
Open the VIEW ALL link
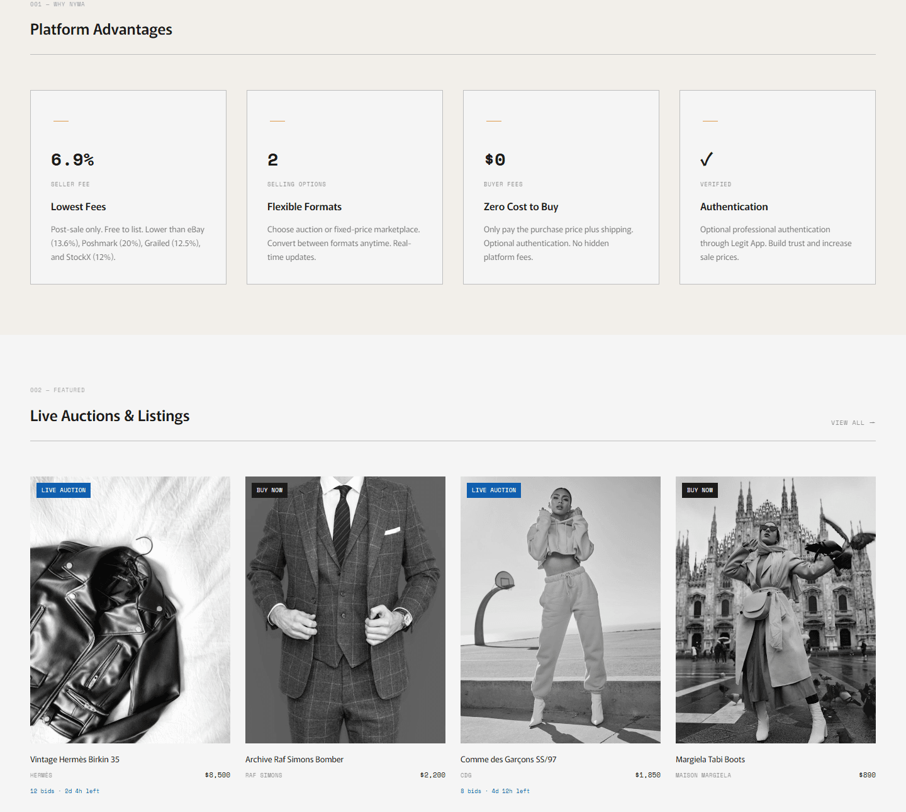(x=853, y=423)
